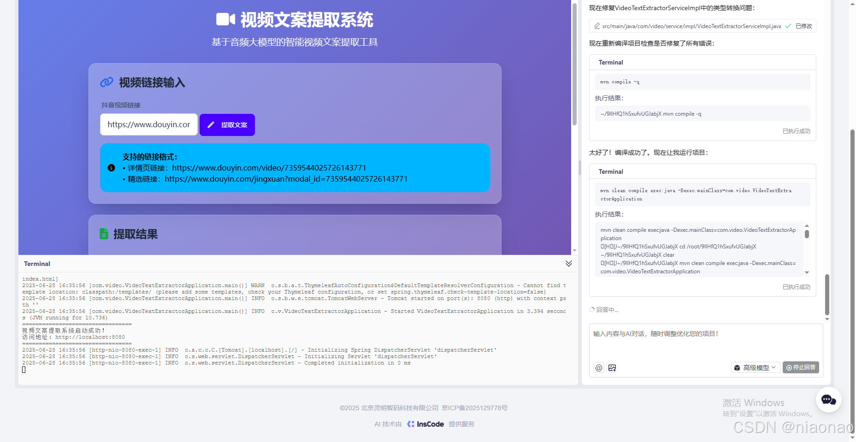
Task: Click the info icon in supported link formats box
Action: click(x=111, y=168)
